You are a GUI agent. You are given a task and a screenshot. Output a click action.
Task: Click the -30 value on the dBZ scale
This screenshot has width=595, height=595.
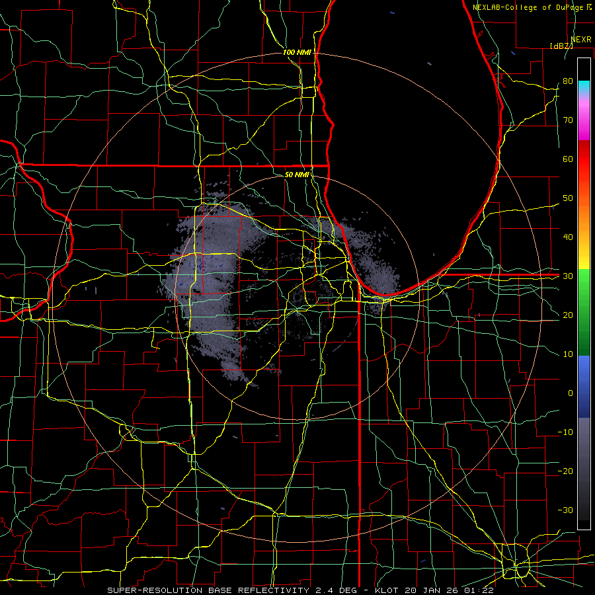[x=565, y=510]
